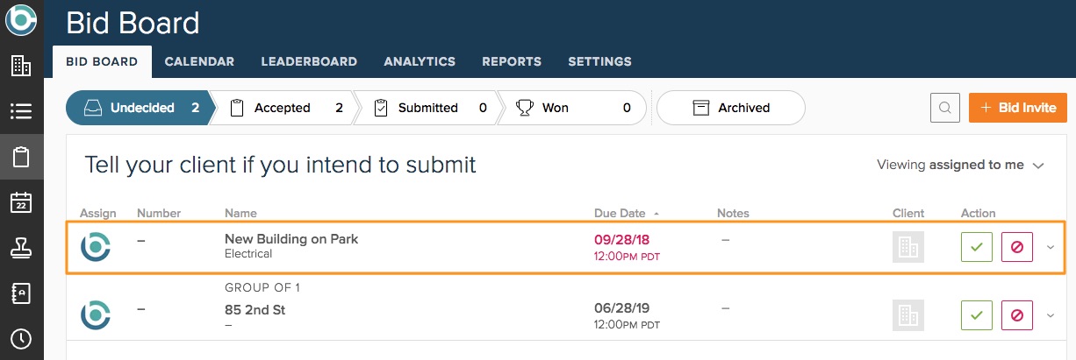The width and height of the screenshot is (1076, 360).
Task: Open the address book icon in sidebar
Action: (x=21, y=293)
